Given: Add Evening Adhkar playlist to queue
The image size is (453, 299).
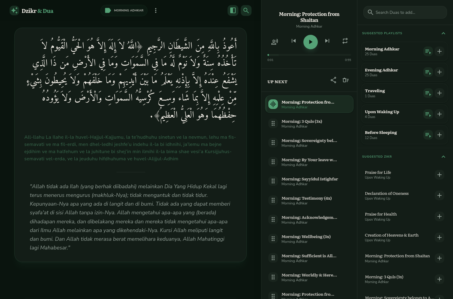Looking at the screenshot, I should 440,72.
